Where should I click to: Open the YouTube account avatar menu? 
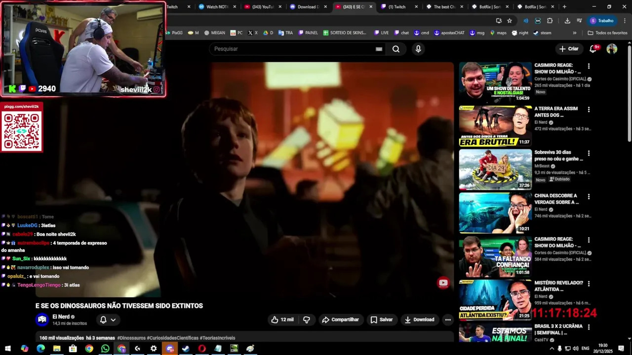pos(612,49)
